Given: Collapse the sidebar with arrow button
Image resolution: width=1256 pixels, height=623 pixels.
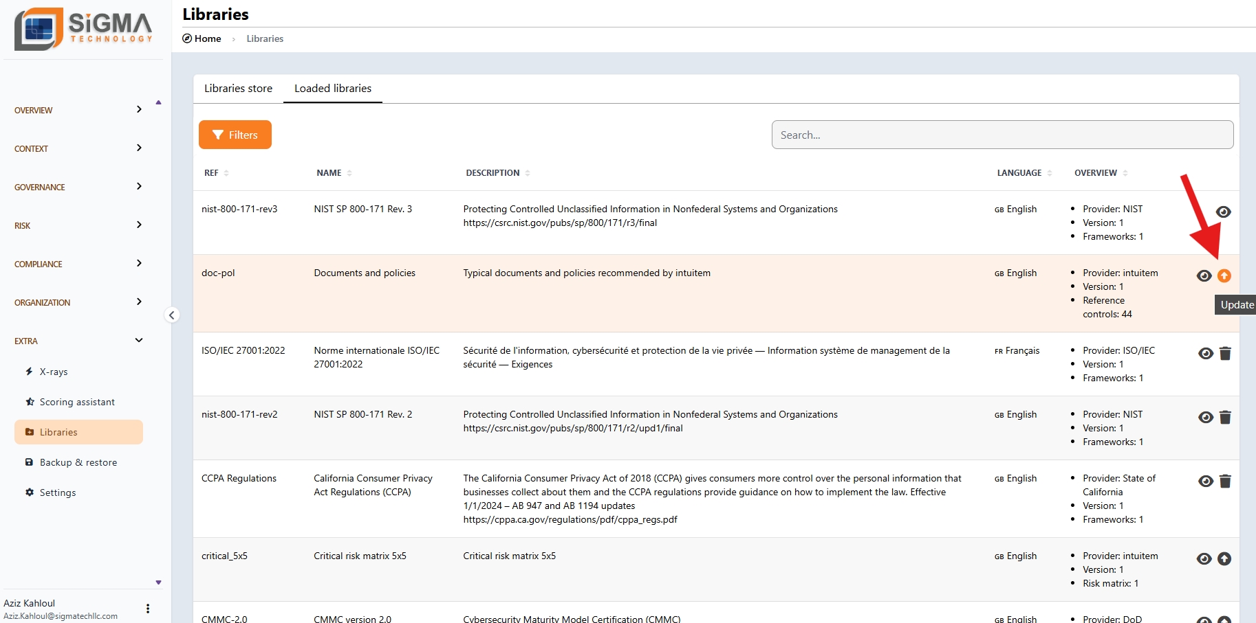Looking at the screenshot, I should pos(172,315).
